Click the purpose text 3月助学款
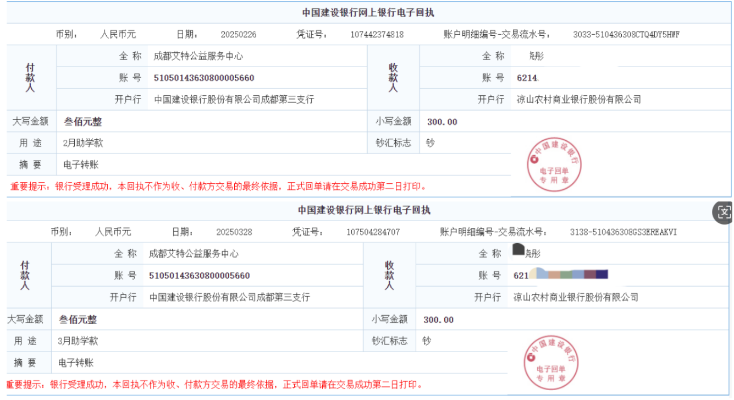 [x=78, y=341]
